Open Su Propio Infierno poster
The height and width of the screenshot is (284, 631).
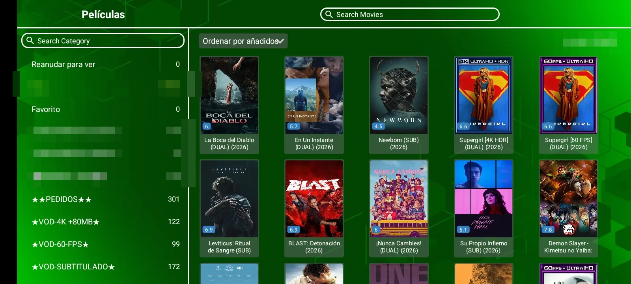pyautogui.click(x=484, y=198)
